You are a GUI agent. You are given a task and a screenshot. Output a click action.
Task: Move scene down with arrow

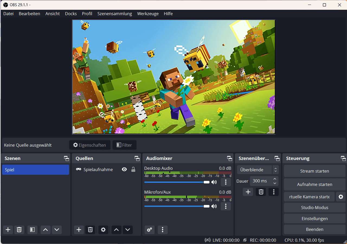(57, 230)
